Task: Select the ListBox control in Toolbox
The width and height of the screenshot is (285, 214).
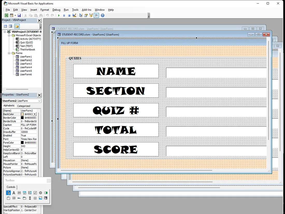Action: point(30,193)
